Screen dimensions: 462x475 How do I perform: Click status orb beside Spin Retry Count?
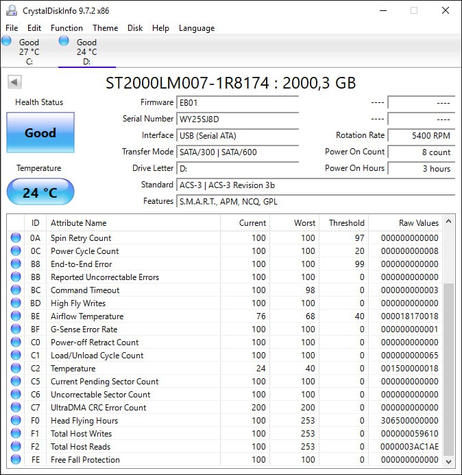point(16,238)
